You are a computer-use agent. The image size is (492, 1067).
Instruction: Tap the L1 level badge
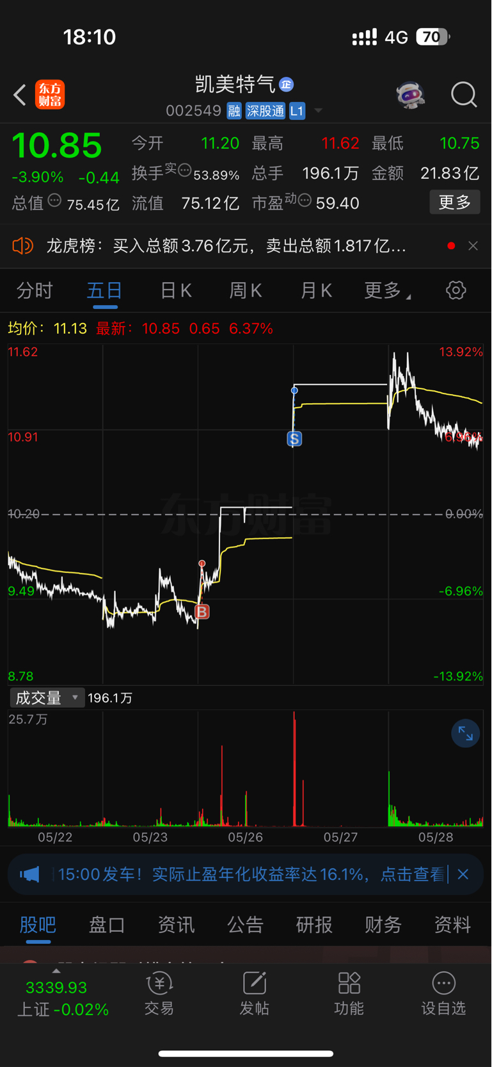point(297,111)
